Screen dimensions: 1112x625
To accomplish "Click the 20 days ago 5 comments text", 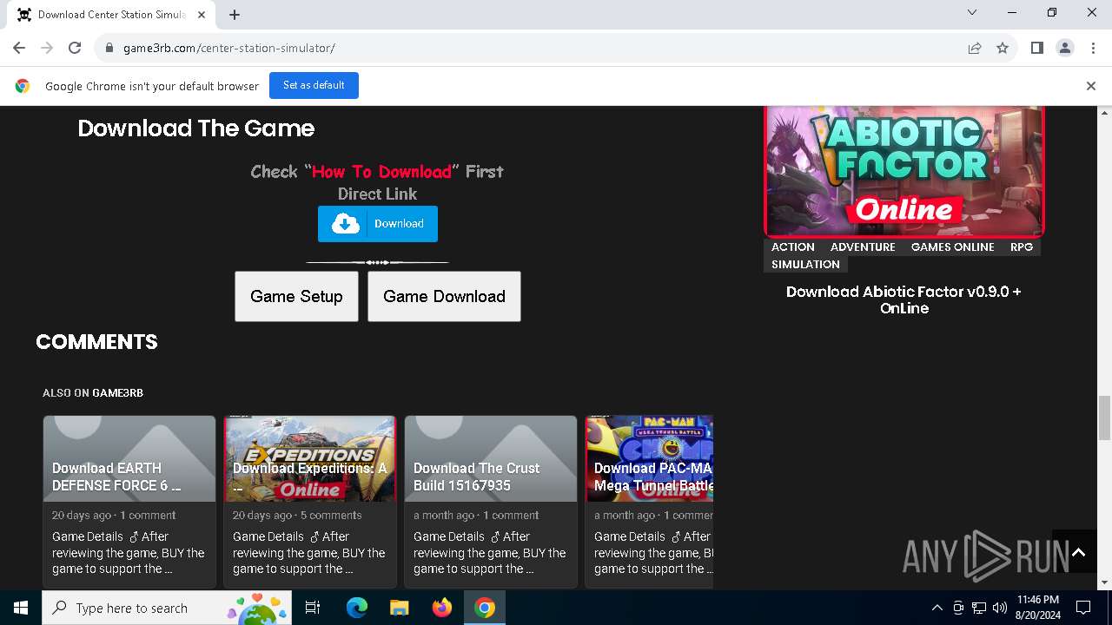I will tap(297, 515).
